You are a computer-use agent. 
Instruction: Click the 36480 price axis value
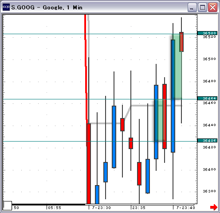coord(209,81)
